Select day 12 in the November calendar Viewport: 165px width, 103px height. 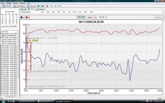coord(10,20)
